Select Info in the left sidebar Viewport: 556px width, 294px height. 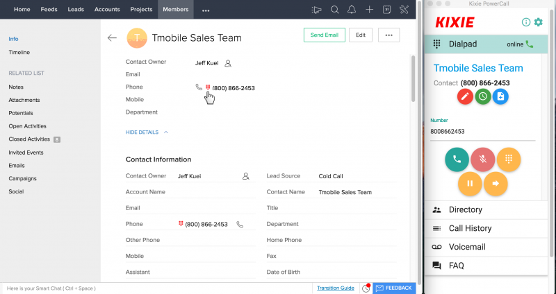point(13,39)
